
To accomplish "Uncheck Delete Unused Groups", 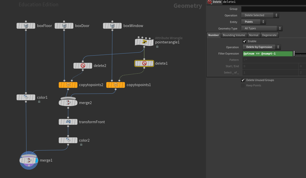I will [x=243, y=80].
